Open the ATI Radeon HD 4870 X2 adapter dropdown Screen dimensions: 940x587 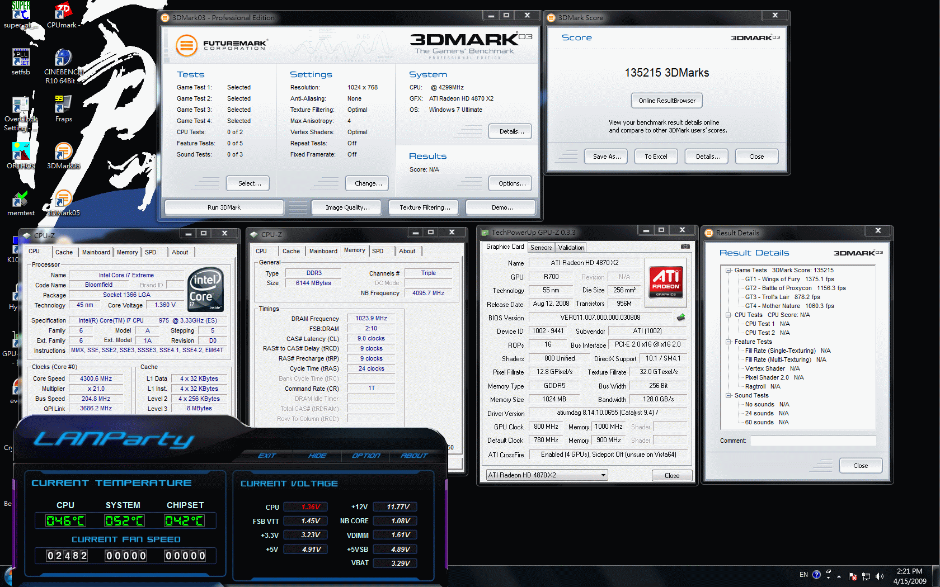pos(546,475)
